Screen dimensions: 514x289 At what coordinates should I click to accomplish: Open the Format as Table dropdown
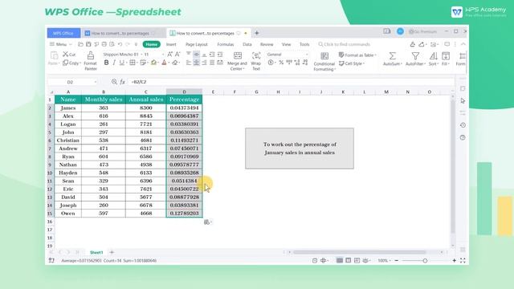357,55
